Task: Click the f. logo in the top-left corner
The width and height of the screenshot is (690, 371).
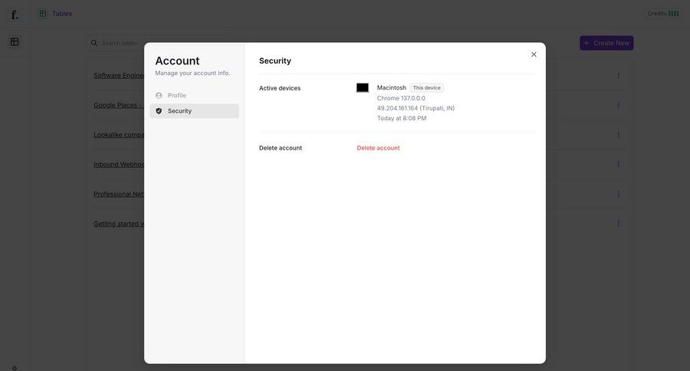Action: [x=15, y=15]
